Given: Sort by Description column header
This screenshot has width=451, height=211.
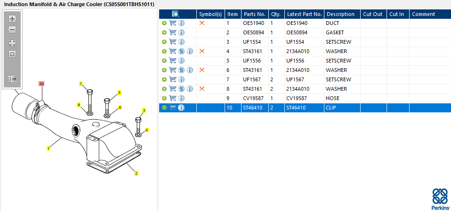Looking at the screenshot, I should 342,14.
